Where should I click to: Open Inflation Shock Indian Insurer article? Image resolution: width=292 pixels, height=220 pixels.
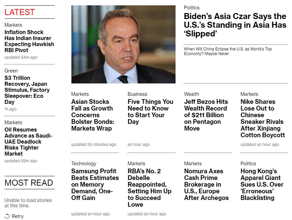[29, 41]
